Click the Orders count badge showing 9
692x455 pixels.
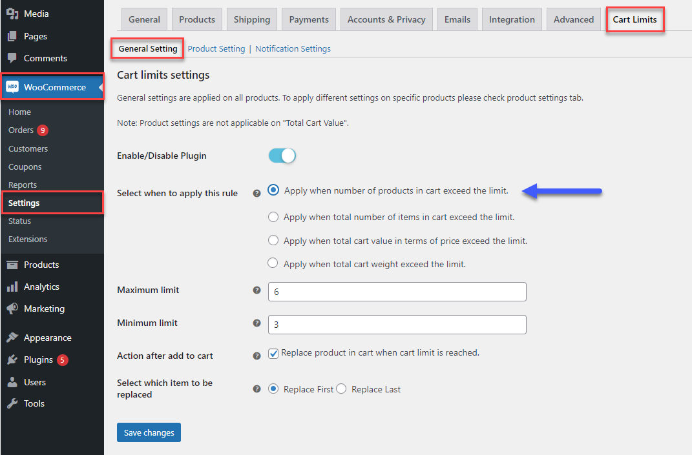[43, 130]
